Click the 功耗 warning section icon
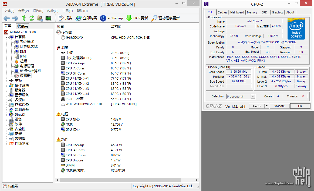This screenshot has width=314, height=191. point(59,140)
